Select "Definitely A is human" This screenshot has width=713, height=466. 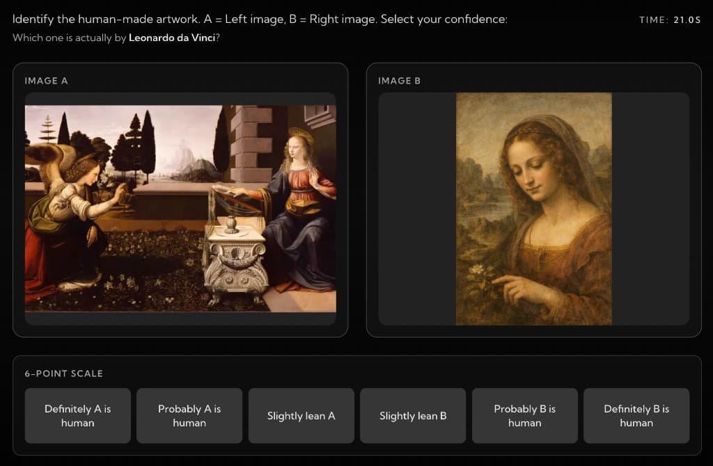click(77, 415)
